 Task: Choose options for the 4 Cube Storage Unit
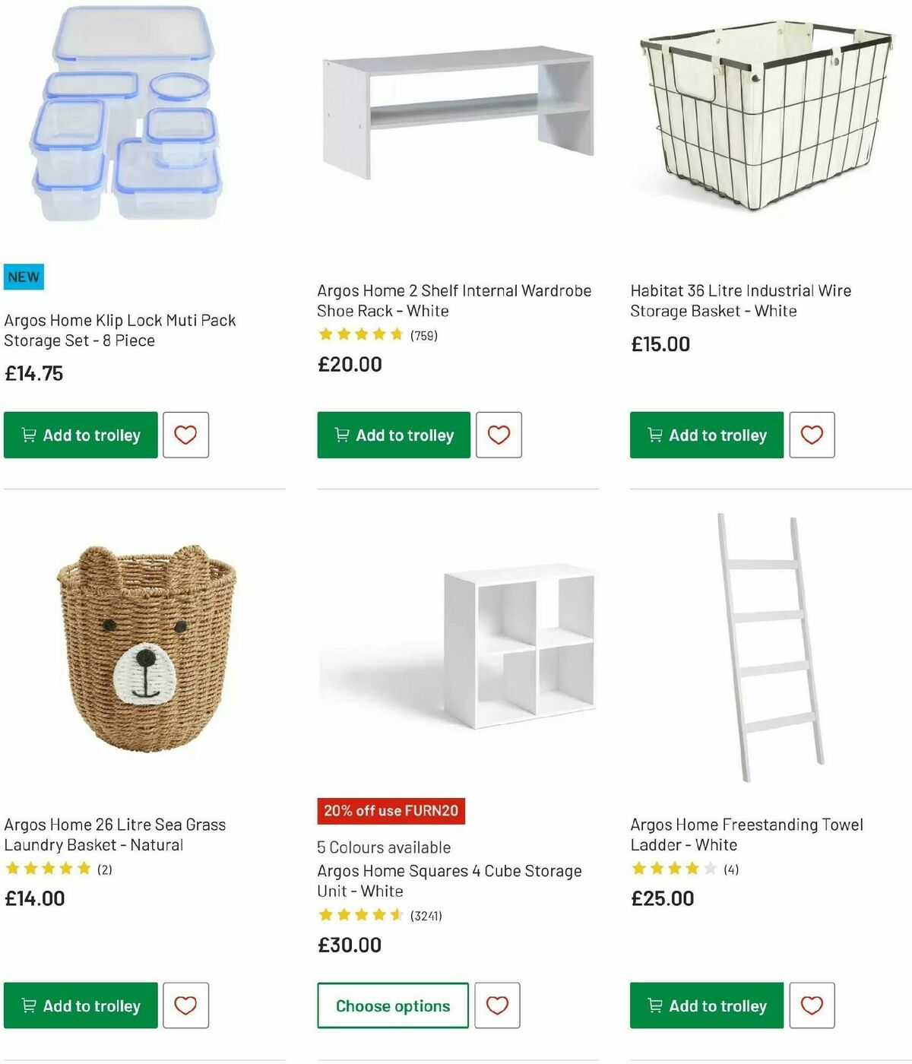pyautogui.click(x=391, y=1005)
